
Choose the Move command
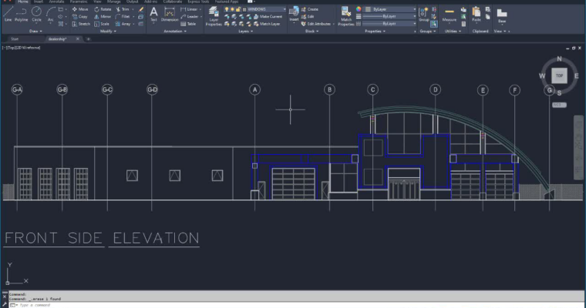tap(80, 9)
